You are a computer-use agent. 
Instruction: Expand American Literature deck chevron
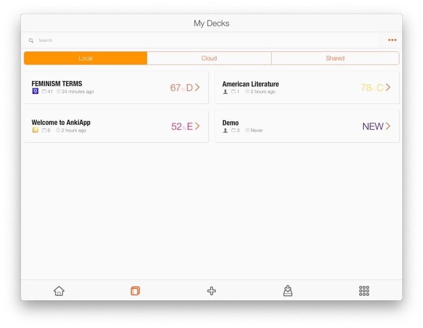click(388, 87)
